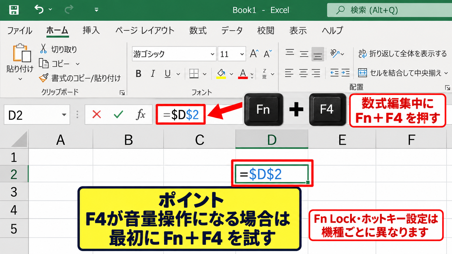
Task: Apply yellow fill color bucket
Action: 221,73
